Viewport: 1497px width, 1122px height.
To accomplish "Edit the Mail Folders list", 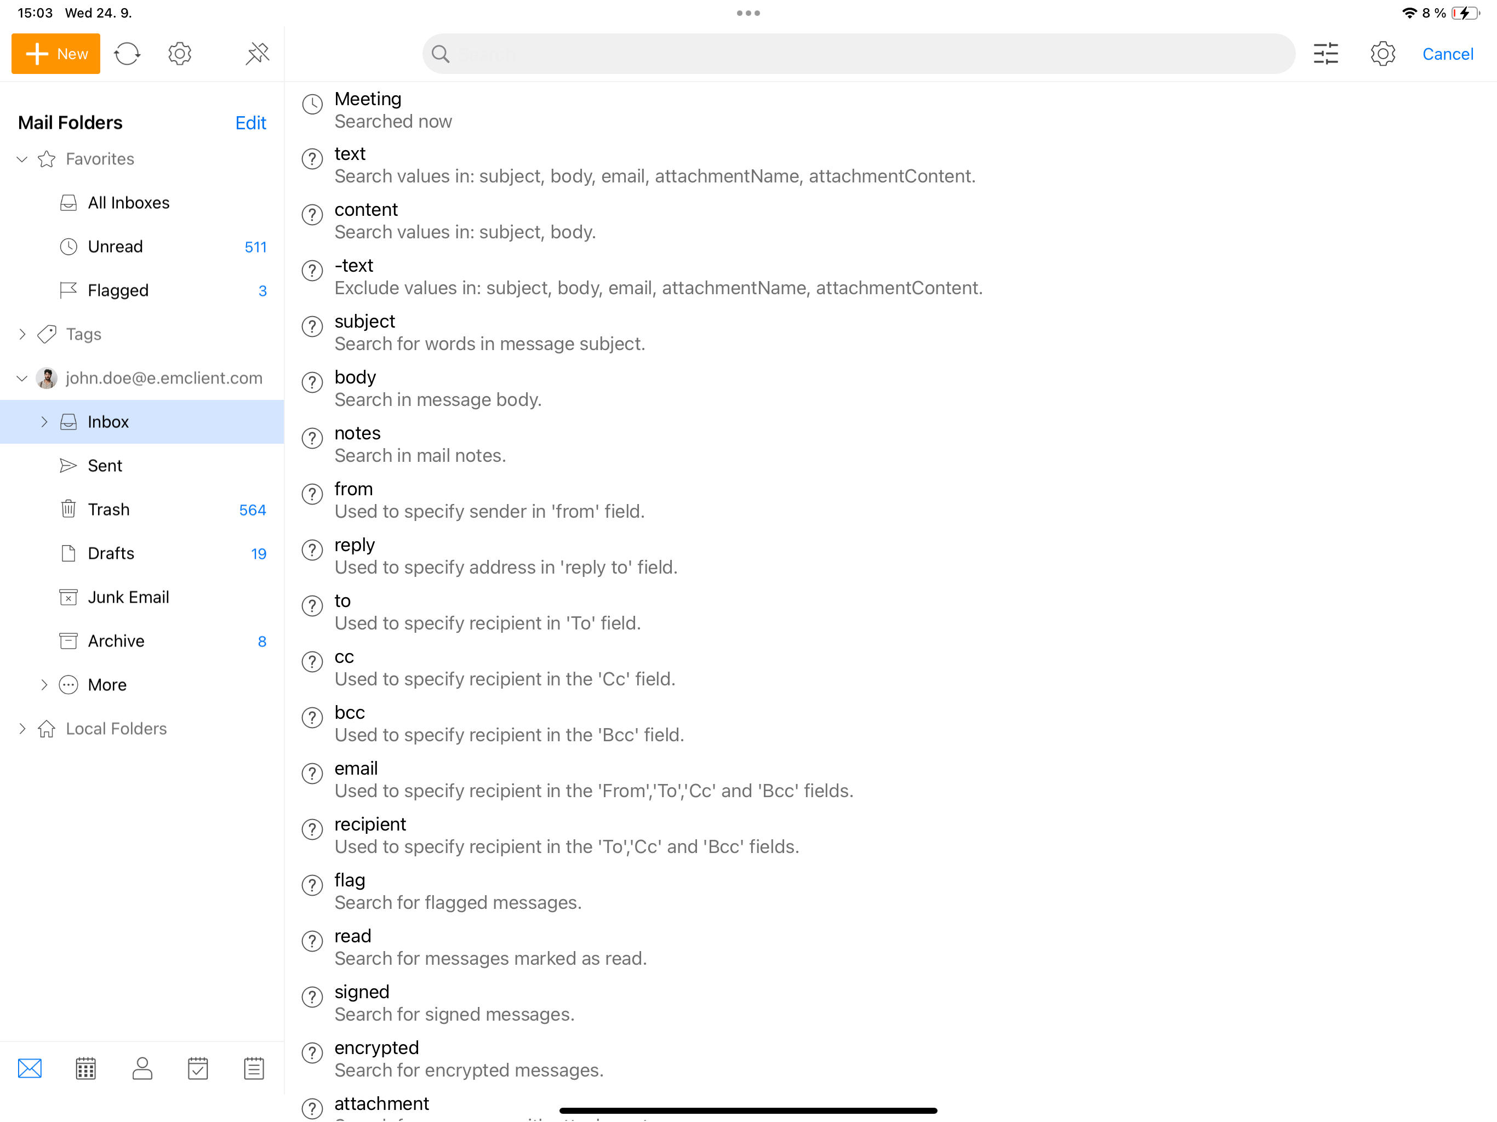I will (250, 123).
